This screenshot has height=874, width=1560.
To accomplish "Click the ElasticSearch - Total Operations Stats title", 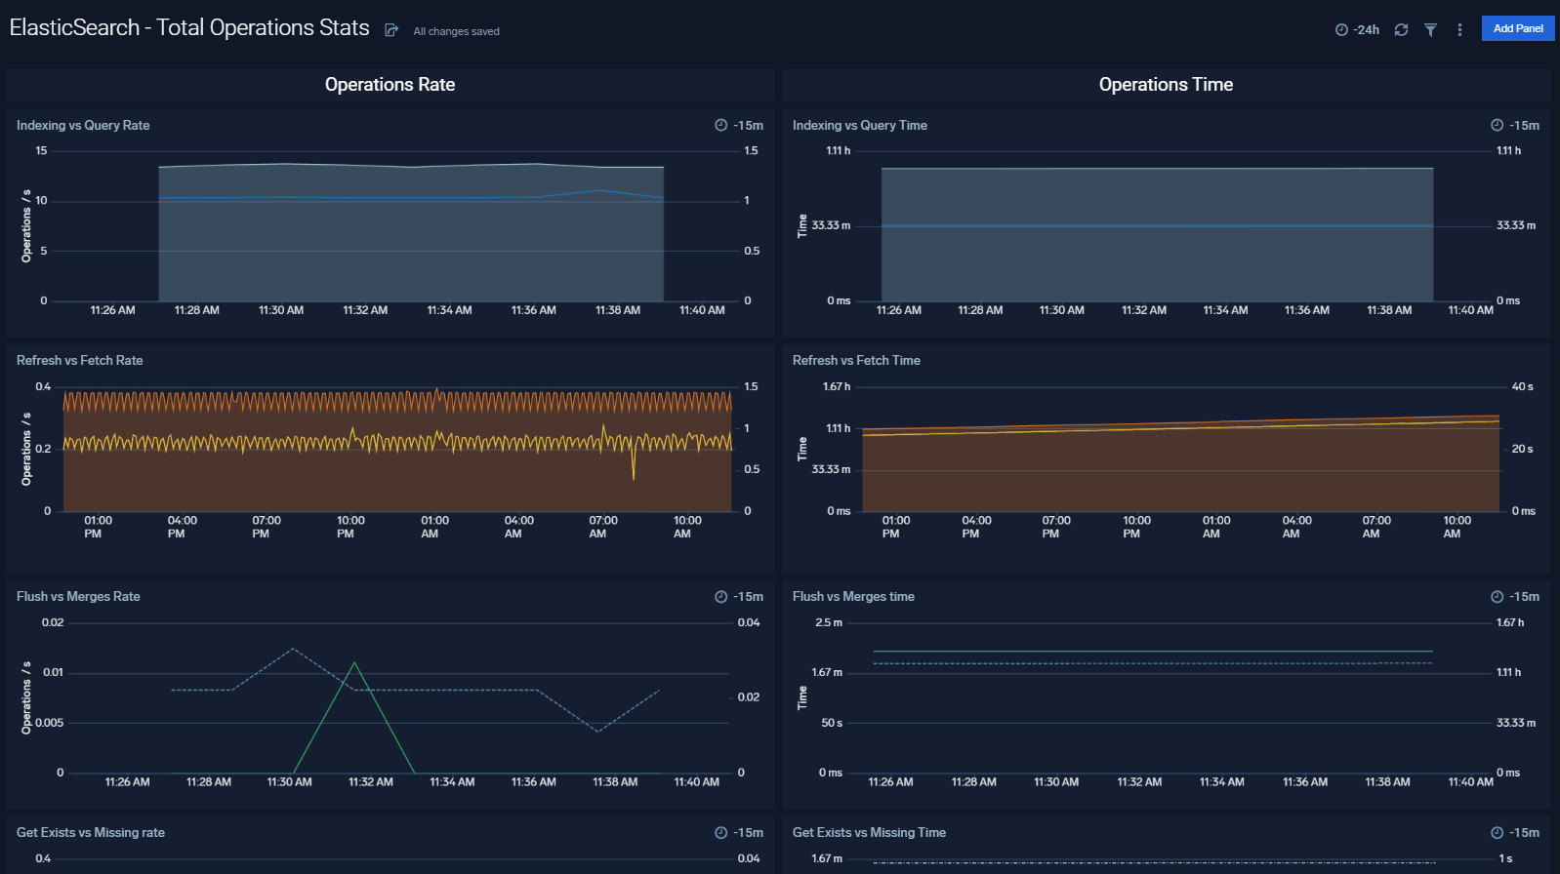I will [189, 28].
